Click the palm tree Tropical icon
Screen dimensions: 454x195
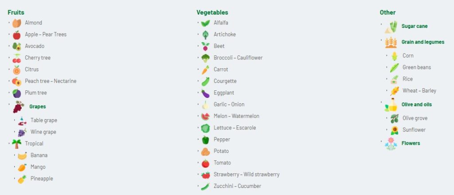16,144
